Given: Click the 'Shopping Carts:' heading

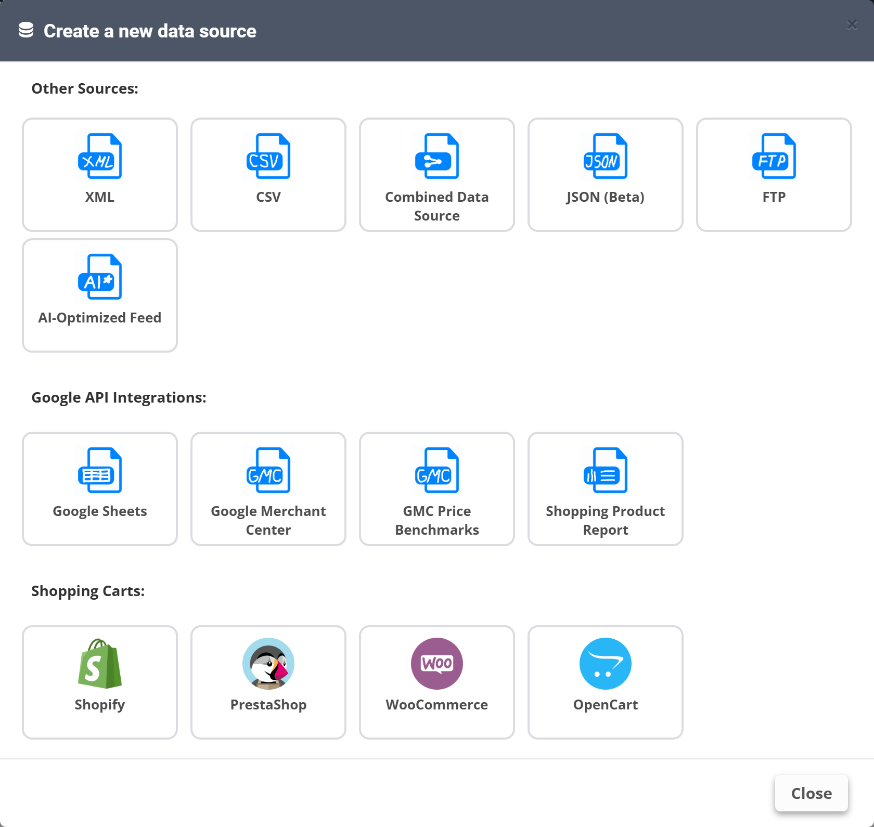Looking at the screenshot, I should (88, 591).
